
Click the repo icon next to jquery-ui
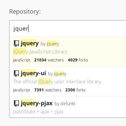pos(16,73)
